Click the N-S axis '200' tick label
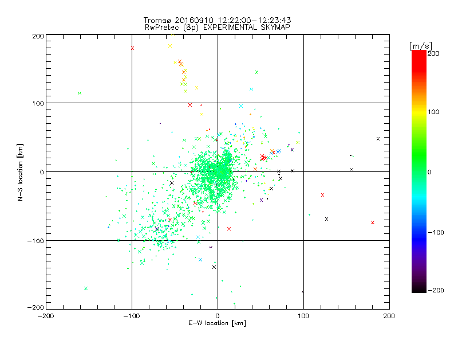Screen dimensions: 458x344 pyautogui.click(x=38, y=36)
